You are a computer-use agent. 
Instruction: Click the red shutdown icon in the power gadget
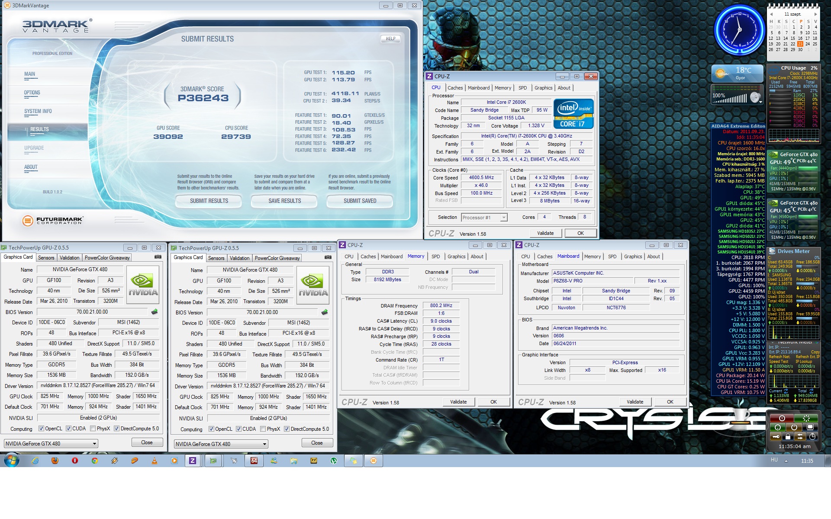click(x=782, y=418)
